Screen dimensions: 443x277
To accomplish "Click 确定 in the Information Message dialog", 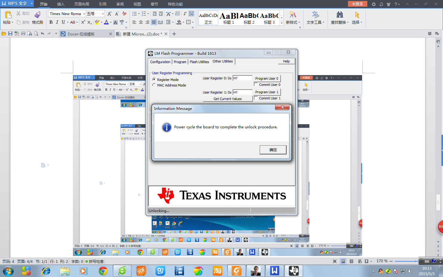I will (x=273, y=150).
